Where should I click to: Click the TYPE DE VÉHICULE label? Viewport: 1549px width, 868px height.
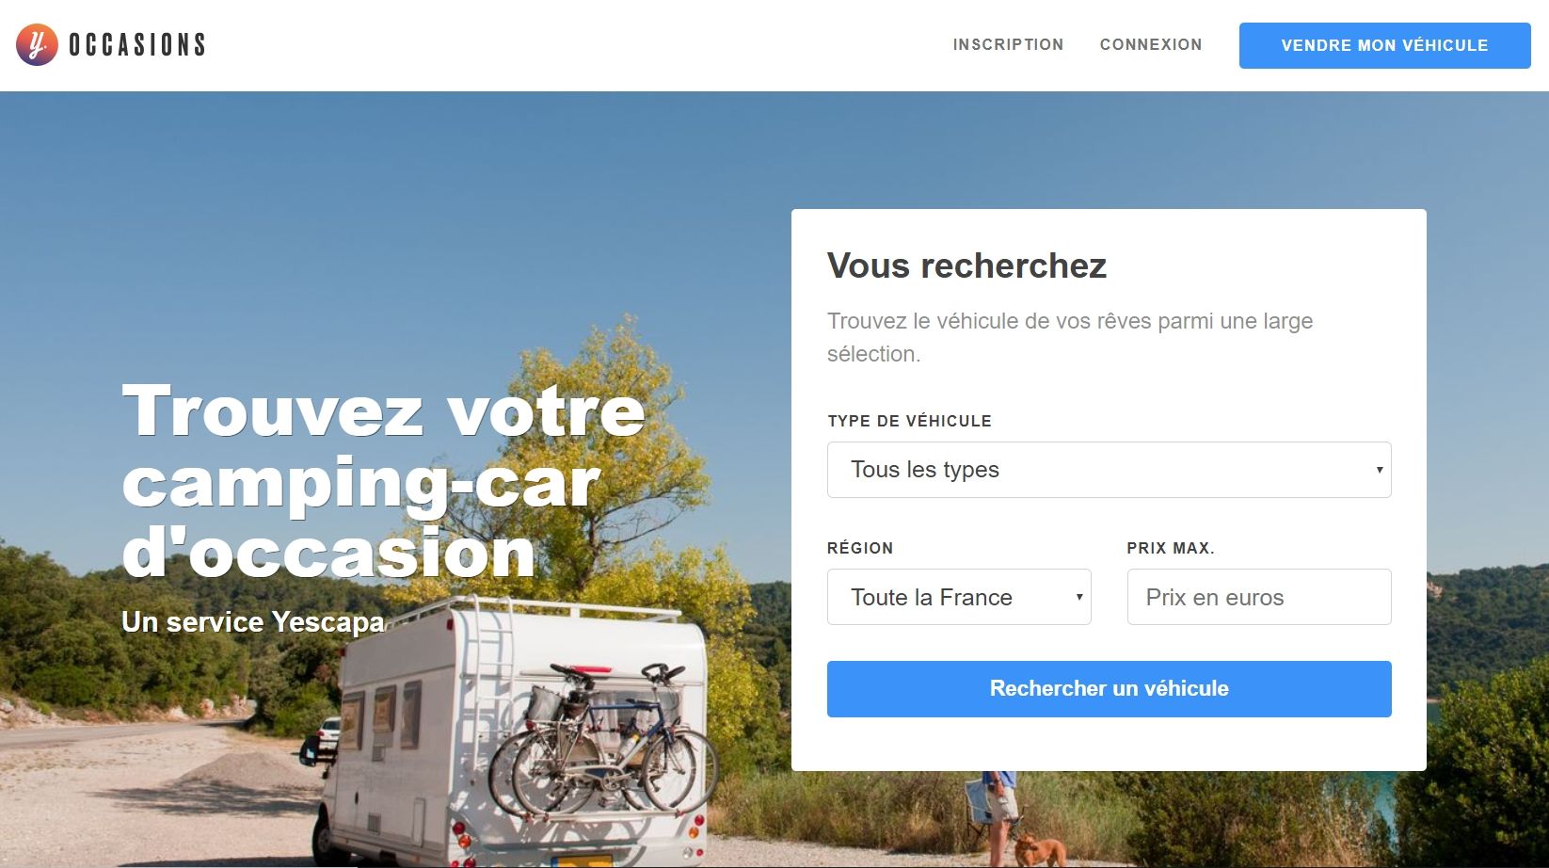pos(909,421)
